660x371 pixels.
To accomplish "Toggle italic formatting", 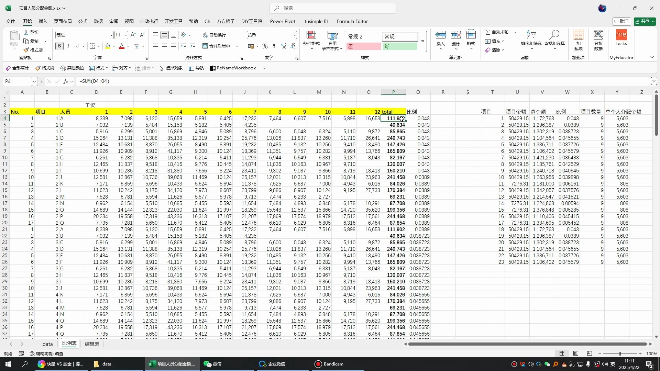I will [x=68, y=46].
